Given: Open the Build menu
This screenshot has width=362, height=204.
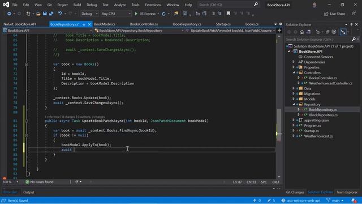Looking at the screenshot, I should click(77, 5).
